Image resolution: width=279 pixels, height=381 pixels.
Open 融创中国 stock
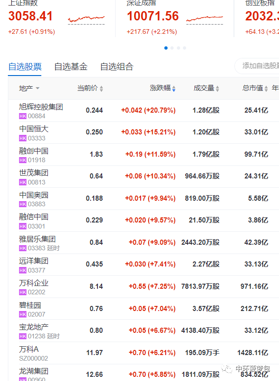click(33, 151)
